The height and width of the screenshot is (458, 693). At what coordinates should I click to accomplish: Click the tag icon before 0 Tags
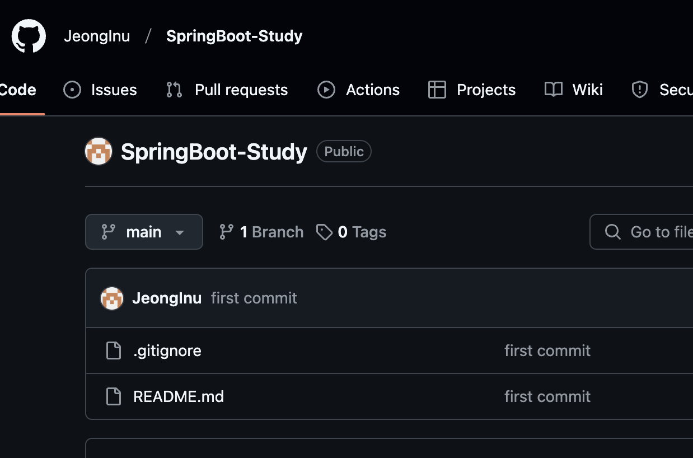pos(326,232)
